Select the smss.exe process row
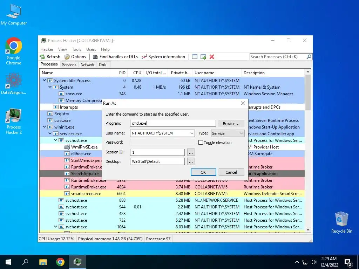Image resolution: width=359 pixels, height=269 pixels. click(x=172, y=94)
